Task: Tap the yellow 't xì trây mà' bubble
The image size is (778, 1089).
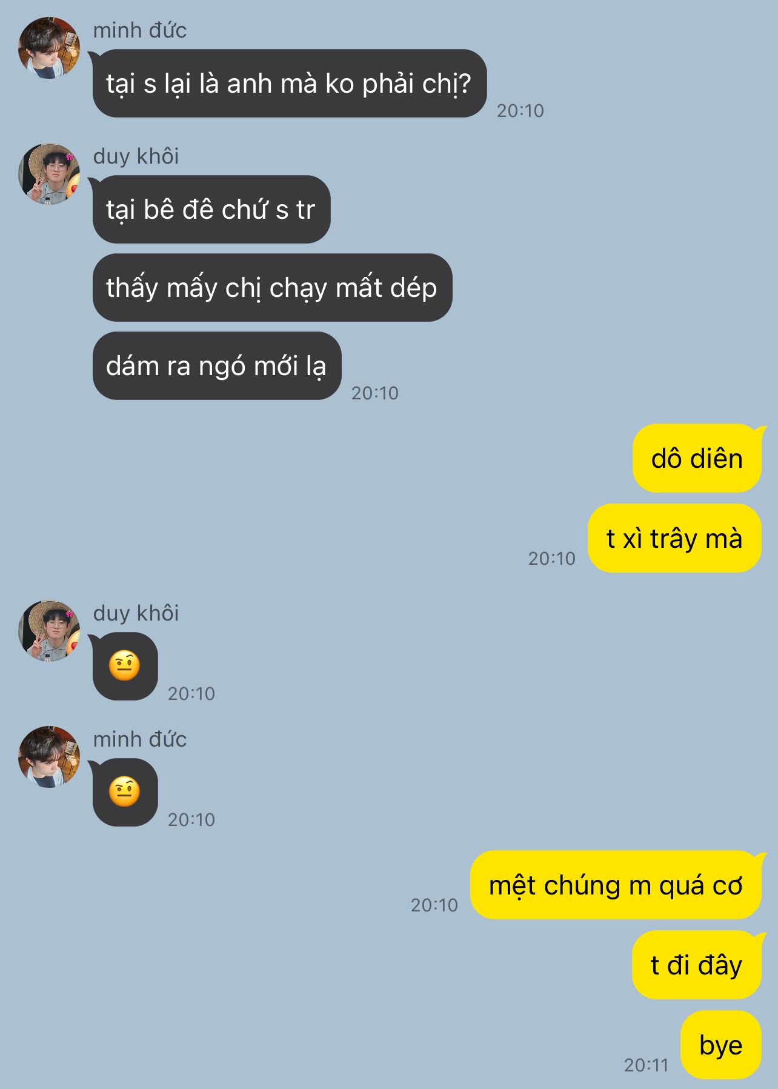Action: 674,538
